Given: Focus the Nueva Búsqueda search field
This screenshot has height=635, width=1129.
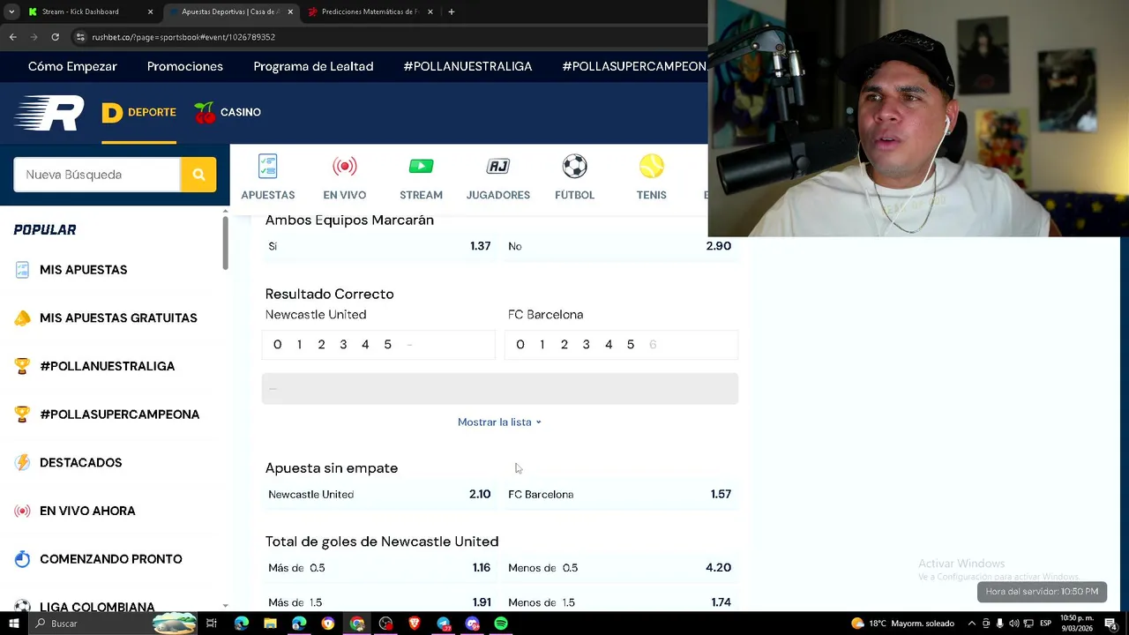Looking at the screenshot, I should pos(97,175).
